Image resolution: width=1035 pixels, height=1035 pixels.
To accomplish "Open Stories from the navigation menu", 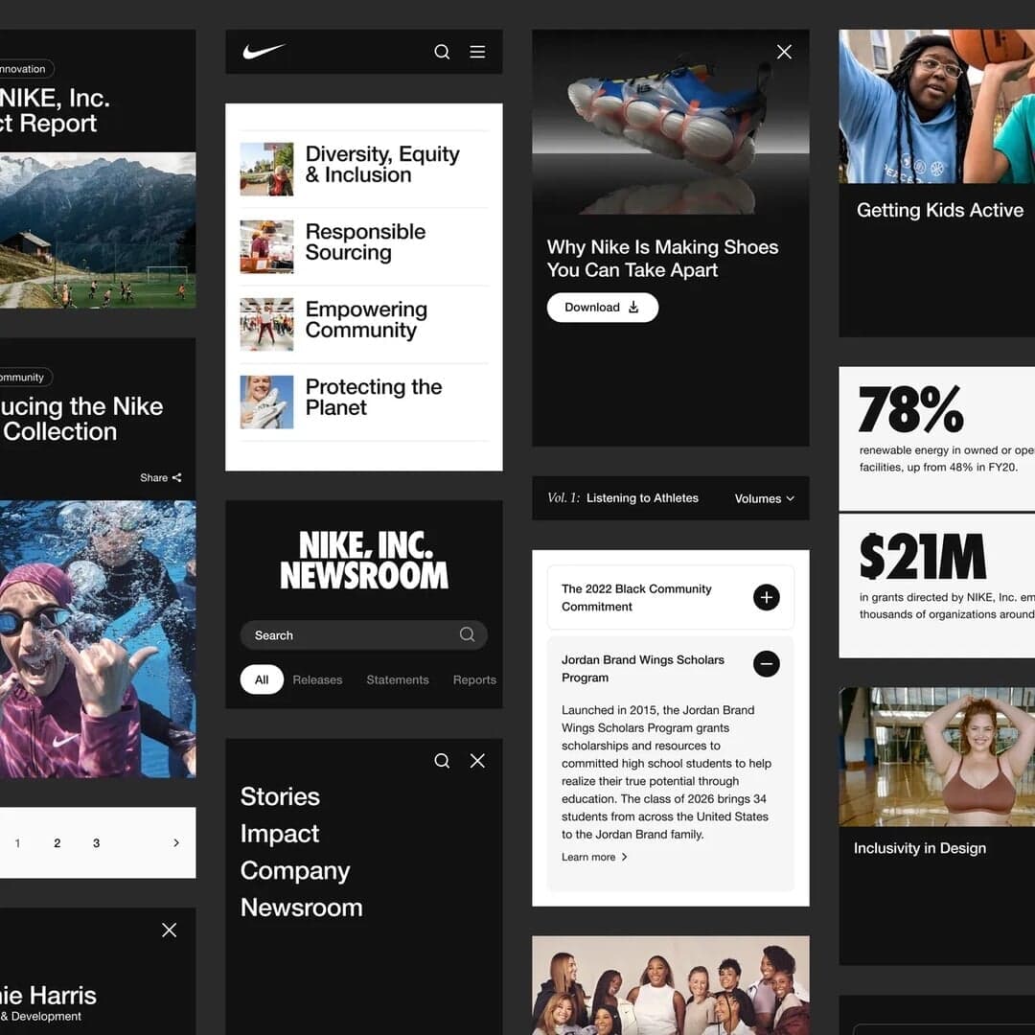I will 280,796.
